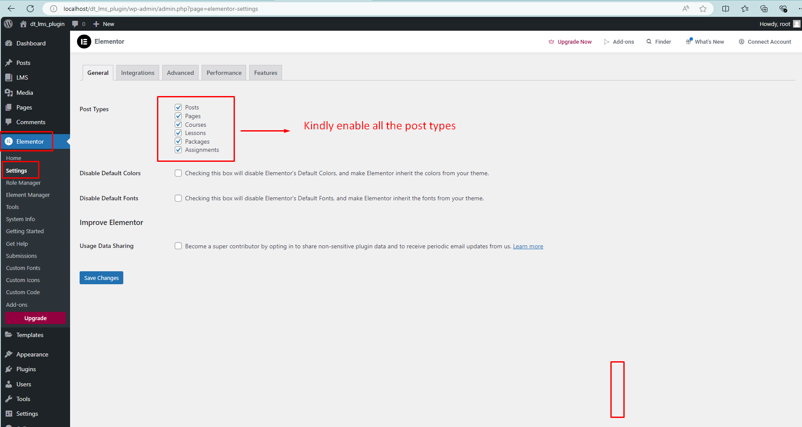Open Getting Started submenu item
Viewport: 802px width, 427px height.
(25, 231)
